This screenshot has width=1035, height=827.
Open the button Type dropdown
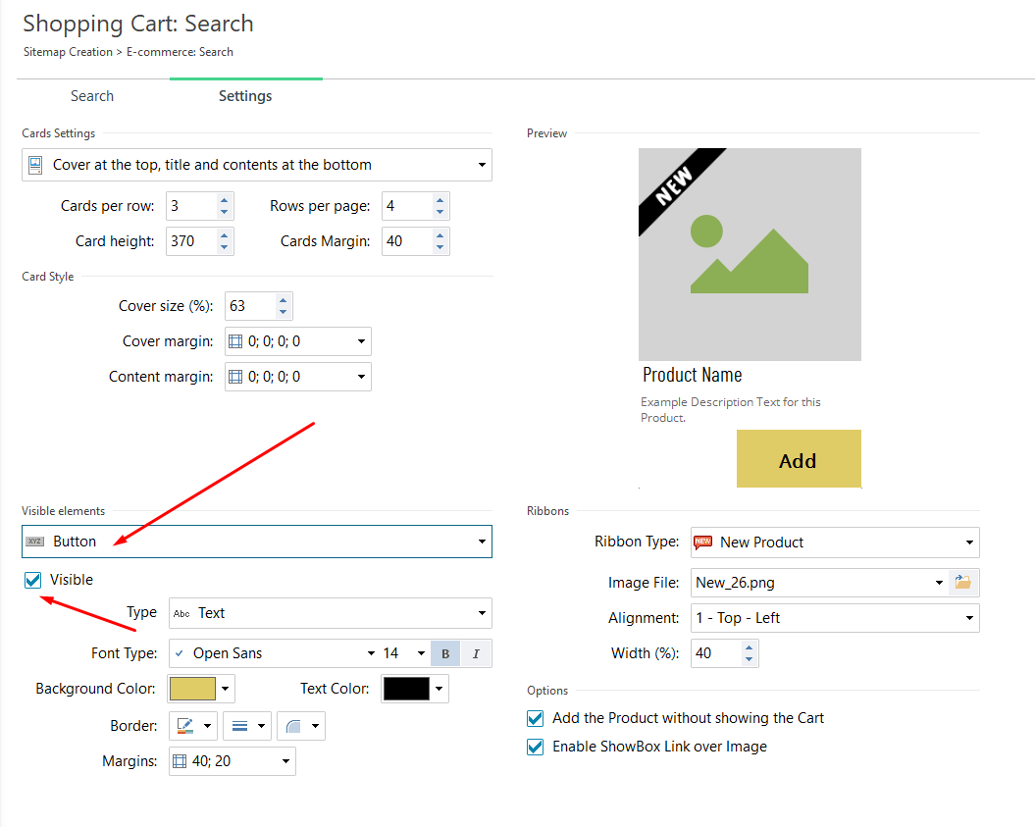pyautogui.click(x=330, y=613)
